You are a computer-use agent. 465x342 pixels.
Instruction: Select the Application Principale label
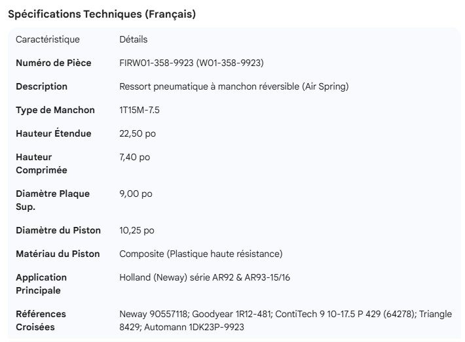(41, 284)
